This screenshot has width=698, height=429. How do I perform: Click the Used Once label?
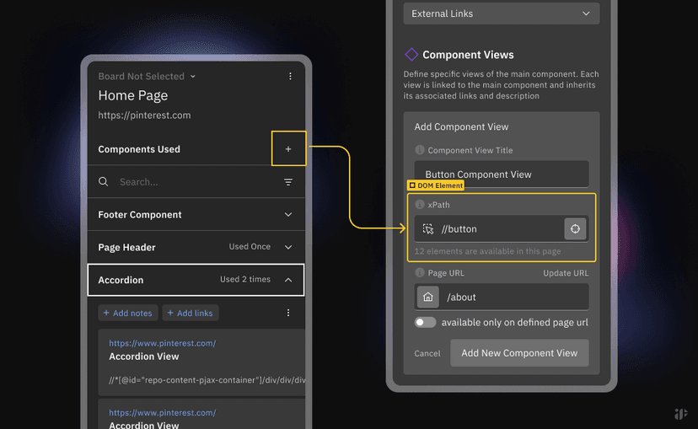click(250, 247)
